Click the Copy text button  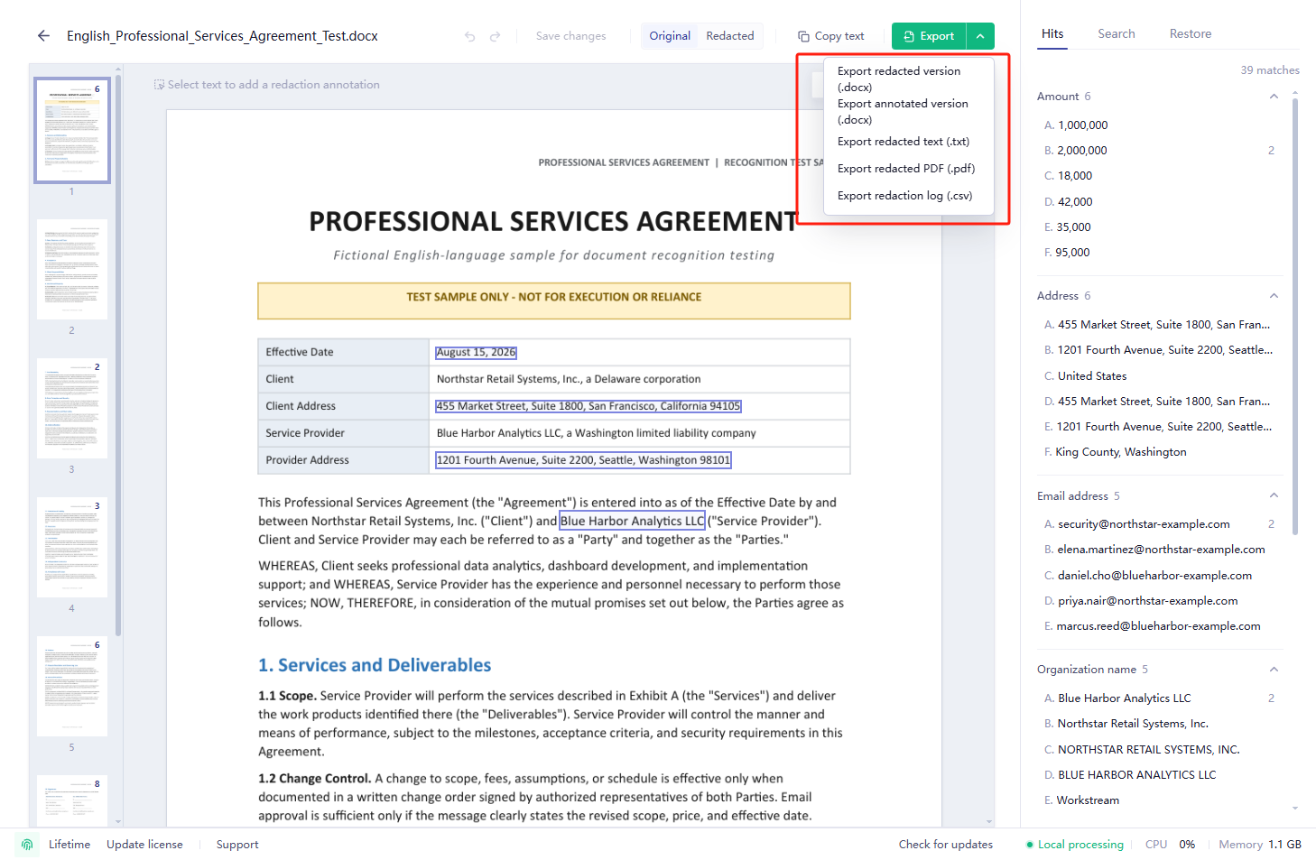830,36
